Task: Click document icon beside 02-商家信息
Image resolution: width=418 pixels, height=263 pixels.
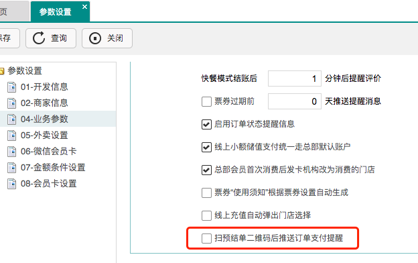Action: (x=12, y=103)
